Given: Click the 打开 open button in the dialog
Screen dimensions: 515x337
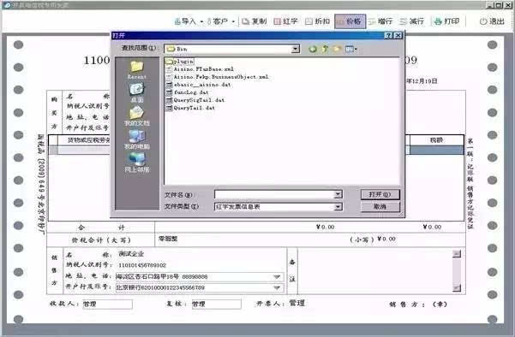Looking at the screenshot, I should coord(380,194).
